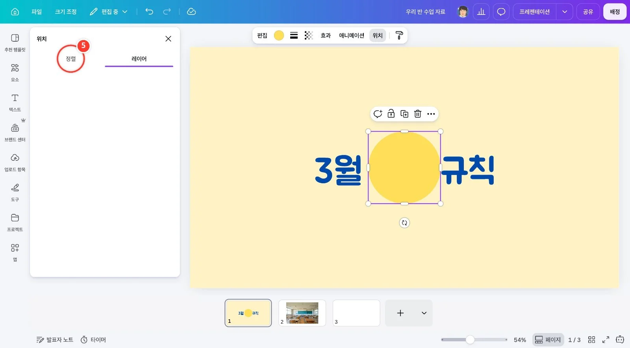This screenshot has height=348, width=630.
Task: Open the comments speech bubble
Action: click(501, 12)
